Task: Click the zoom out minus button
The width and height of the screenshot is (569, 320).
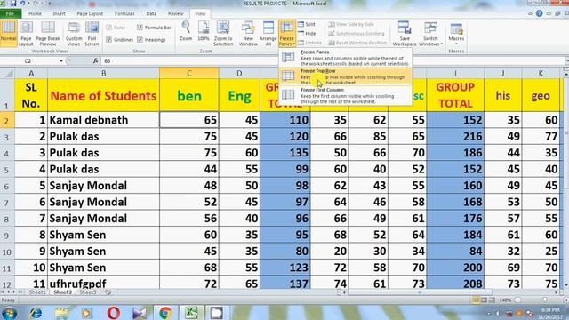Action: pyautogui.click(x=517, y=300)
